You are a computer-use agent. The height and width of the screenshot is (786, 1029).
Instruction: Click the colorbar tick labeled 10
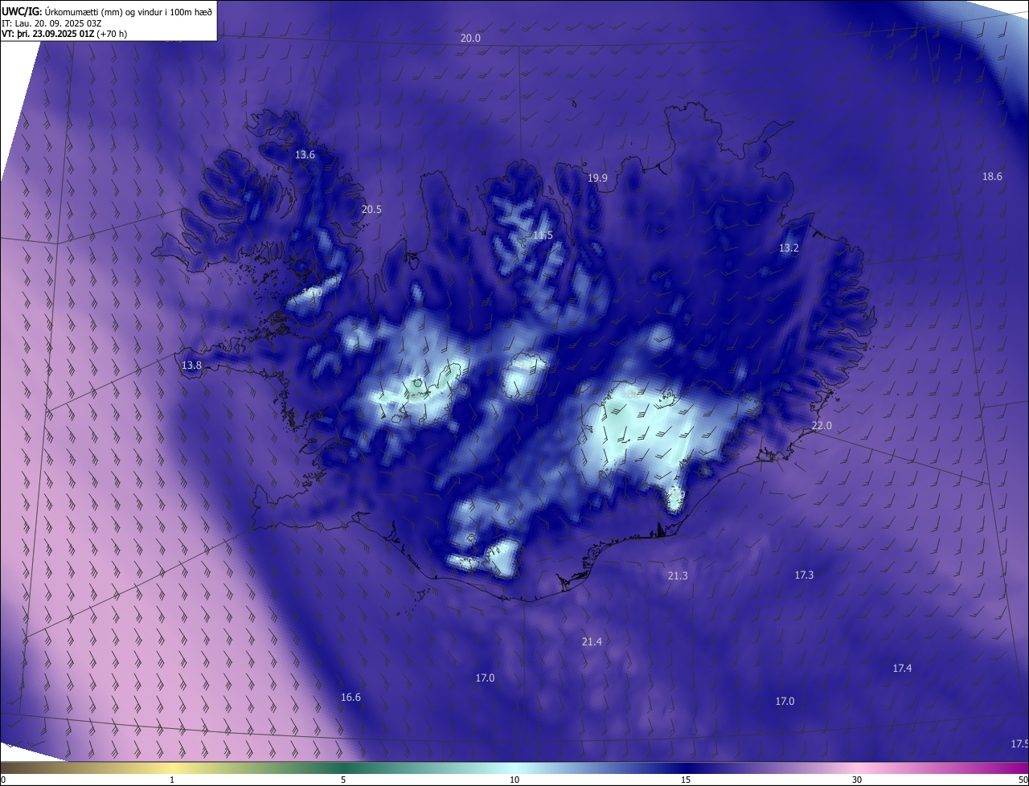[x=514, y=780]
